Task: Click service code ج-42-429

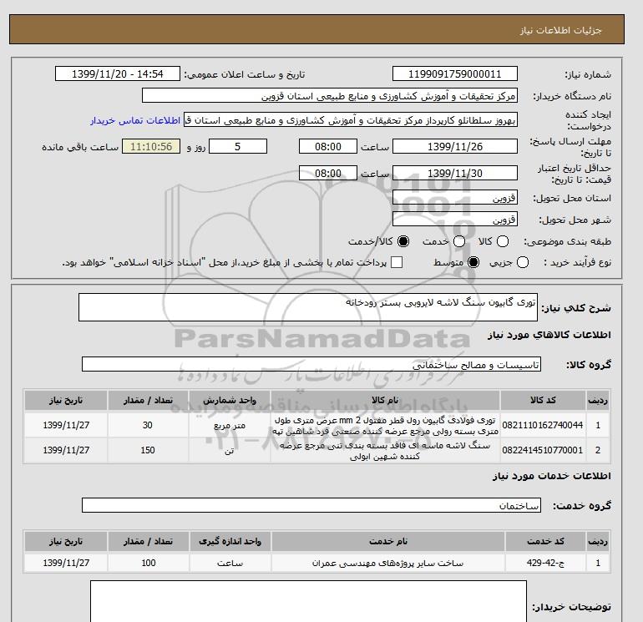Action: tap(545, 563)
